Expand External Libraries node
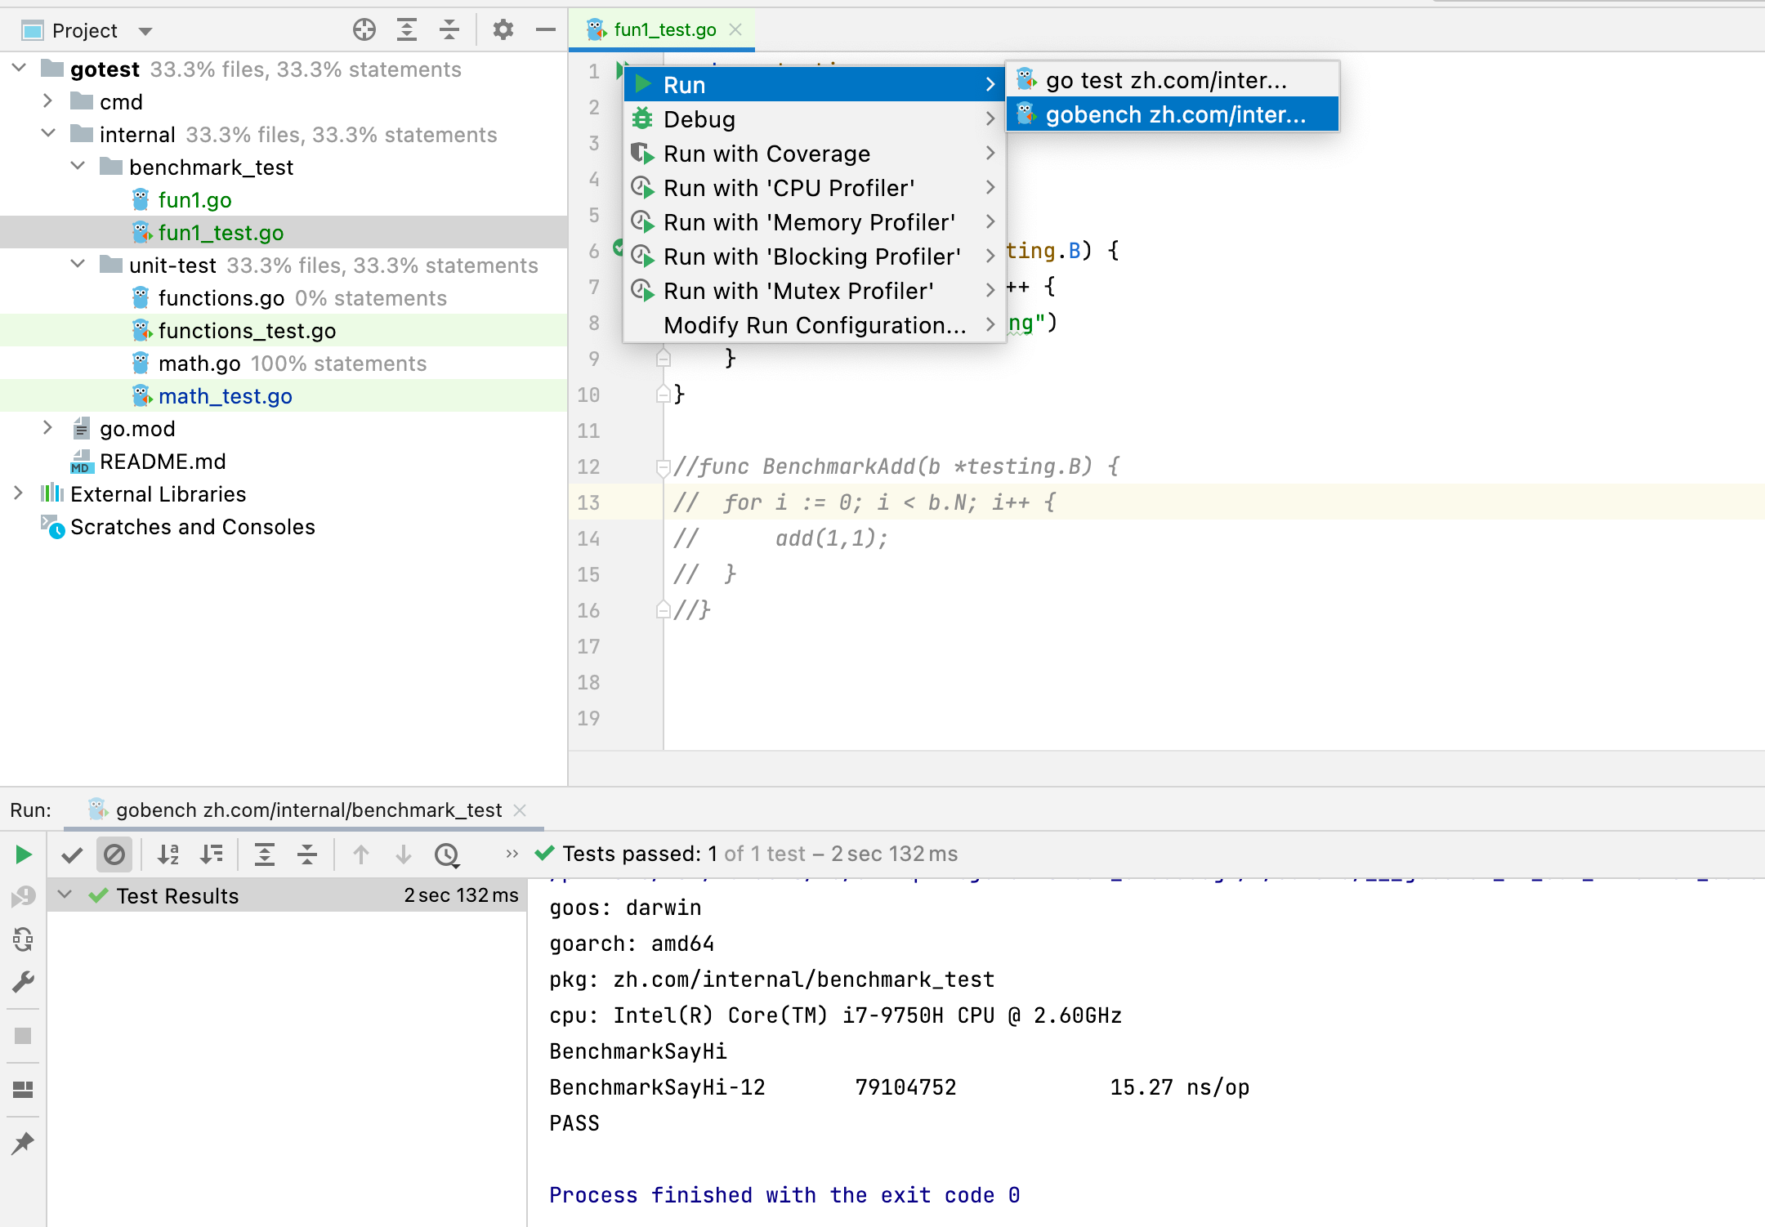The image size is (1765, 1227). click(x=18, y=493)
